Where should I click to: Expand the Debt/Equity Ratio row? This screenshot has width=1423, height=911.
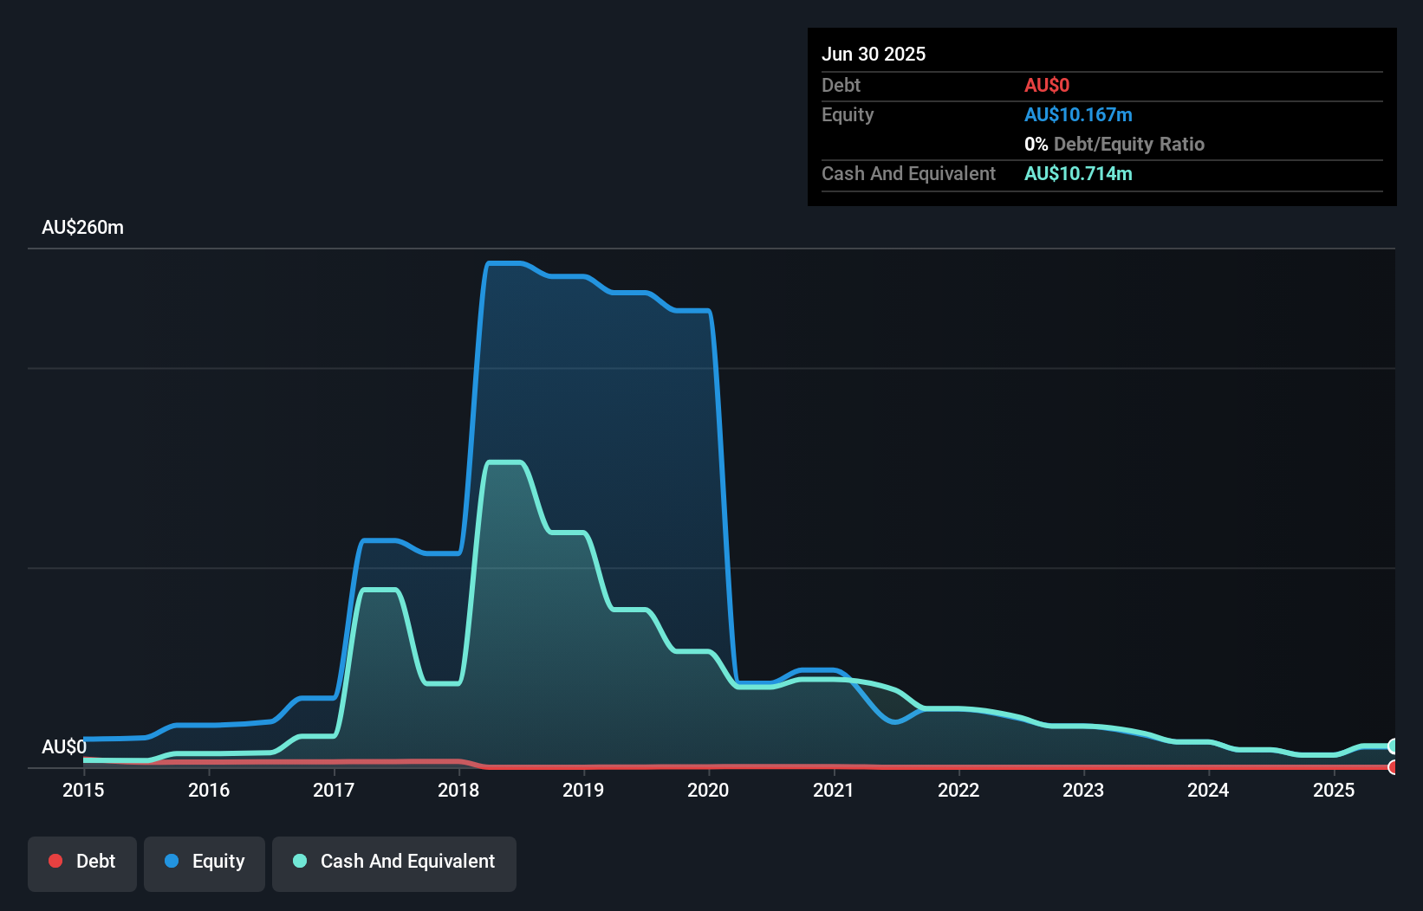coord(1114,144)
